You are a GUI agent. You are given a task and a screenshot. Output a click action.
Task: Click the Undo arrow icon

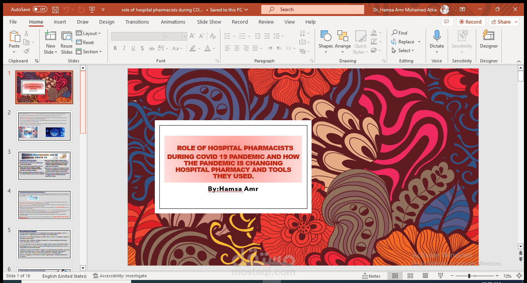[x=67, y=10]
